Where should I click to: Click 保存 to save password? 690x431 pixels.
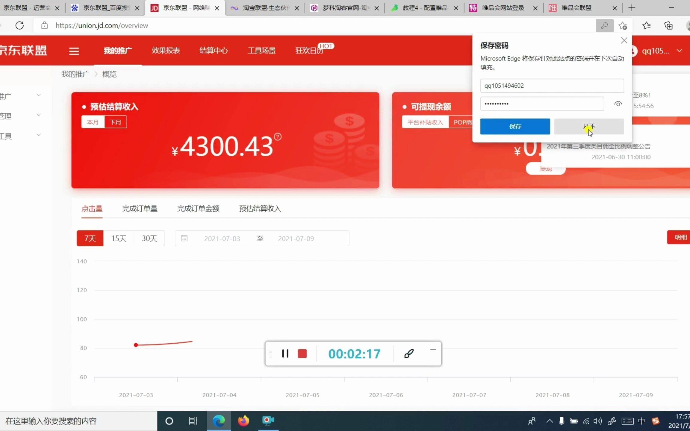pyautogui.click(x=515, y=126)
